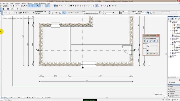Collapse the Sections node in Navigator
180x101 pixels.
[x=171, y=31]
